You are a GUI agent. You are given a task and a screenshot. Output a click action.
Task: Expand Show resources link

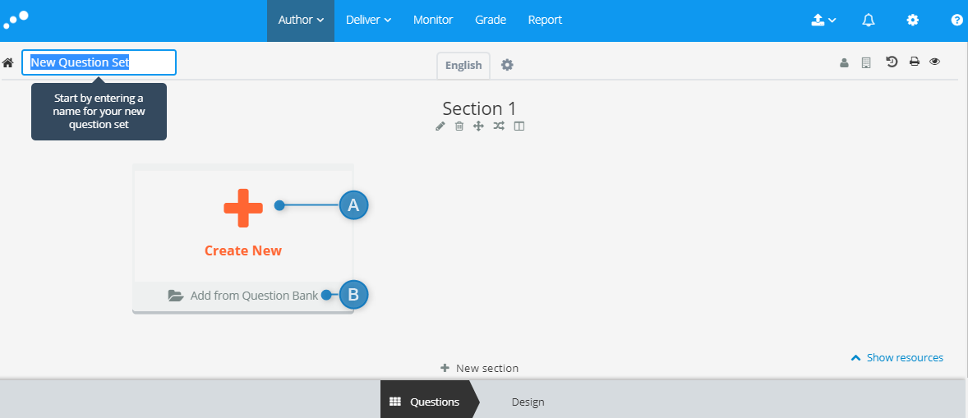pyautogui.click(x=897, y=357)
